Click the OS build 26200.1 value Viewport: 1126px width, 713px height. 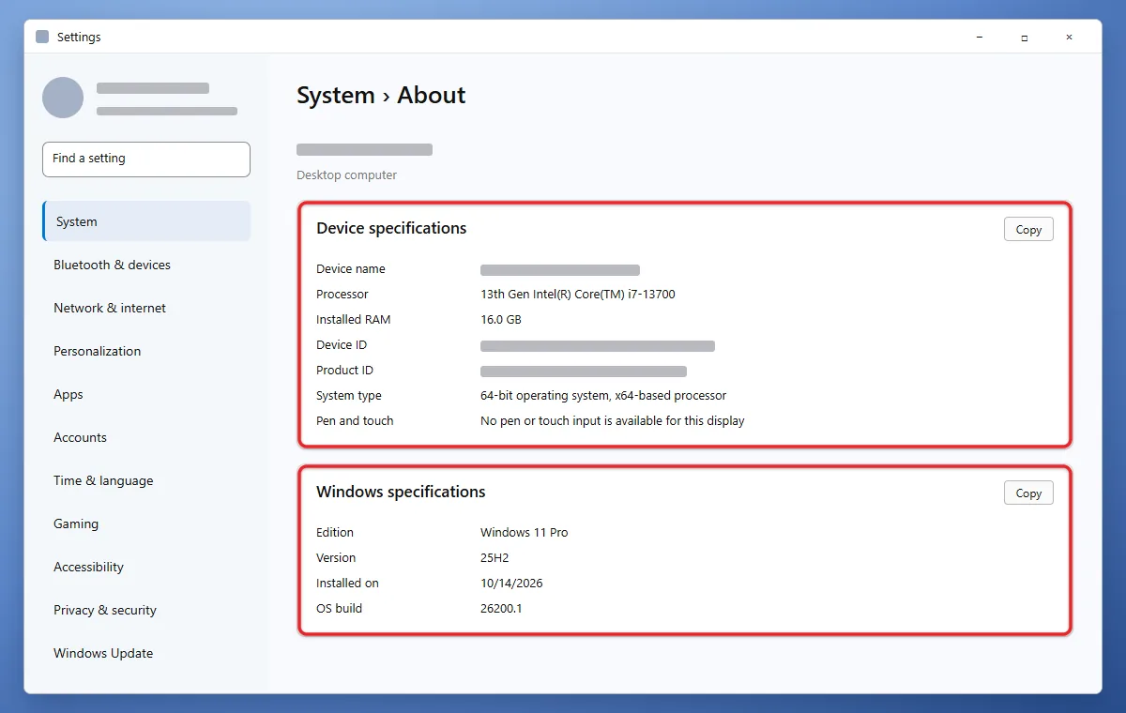501,608
